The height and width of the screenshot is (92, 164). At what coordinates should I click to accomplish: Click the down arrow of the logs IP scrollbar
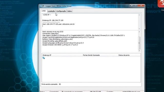[139, 29]
